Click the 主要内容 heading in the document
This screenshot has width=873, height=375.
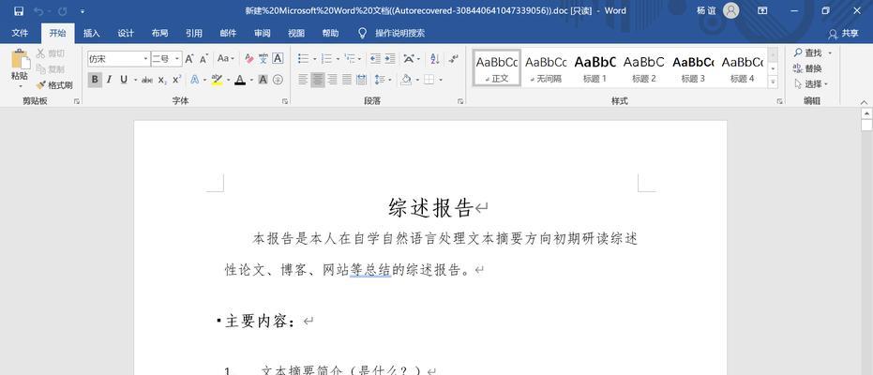(260, 321)
